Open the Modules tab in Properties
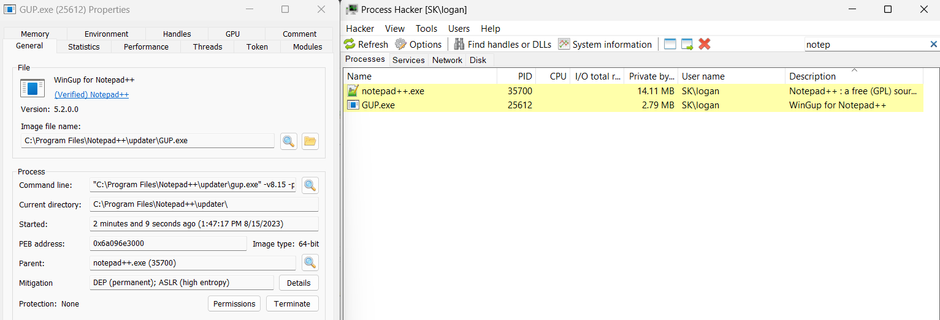This screenshot has height=320, width=940. [308, 47]
